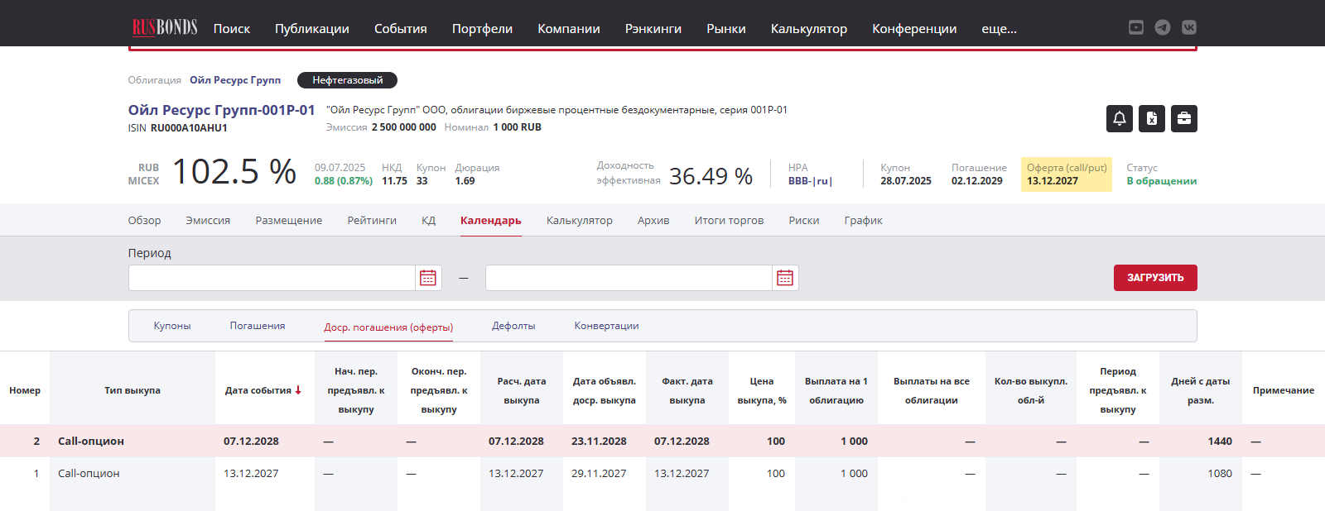Open calendar picker for period end date
This screenshot has height=511, width=1325.
tap(785, 278)
